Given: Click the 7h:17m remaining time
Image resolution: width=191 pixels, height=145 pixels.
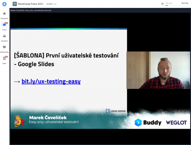Looking at the screenshot, I should click(185, 3).
